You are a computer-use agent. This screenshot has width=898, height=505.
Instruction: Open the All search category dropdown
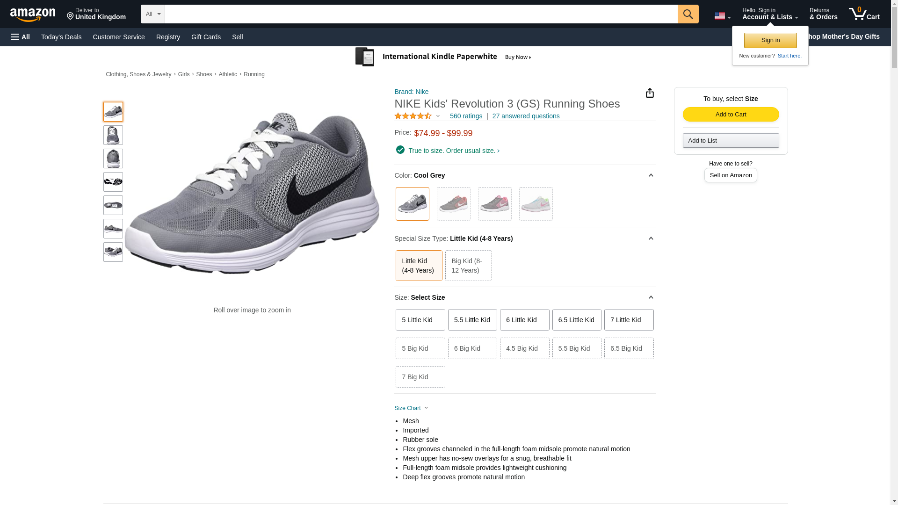152,14
